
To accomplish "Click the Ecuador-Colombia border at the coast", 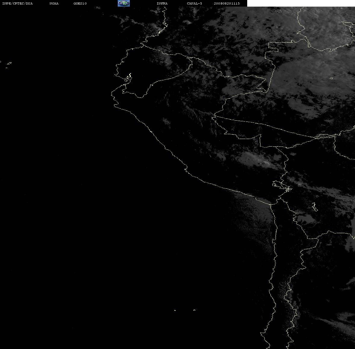I will [x=143, y=46].
